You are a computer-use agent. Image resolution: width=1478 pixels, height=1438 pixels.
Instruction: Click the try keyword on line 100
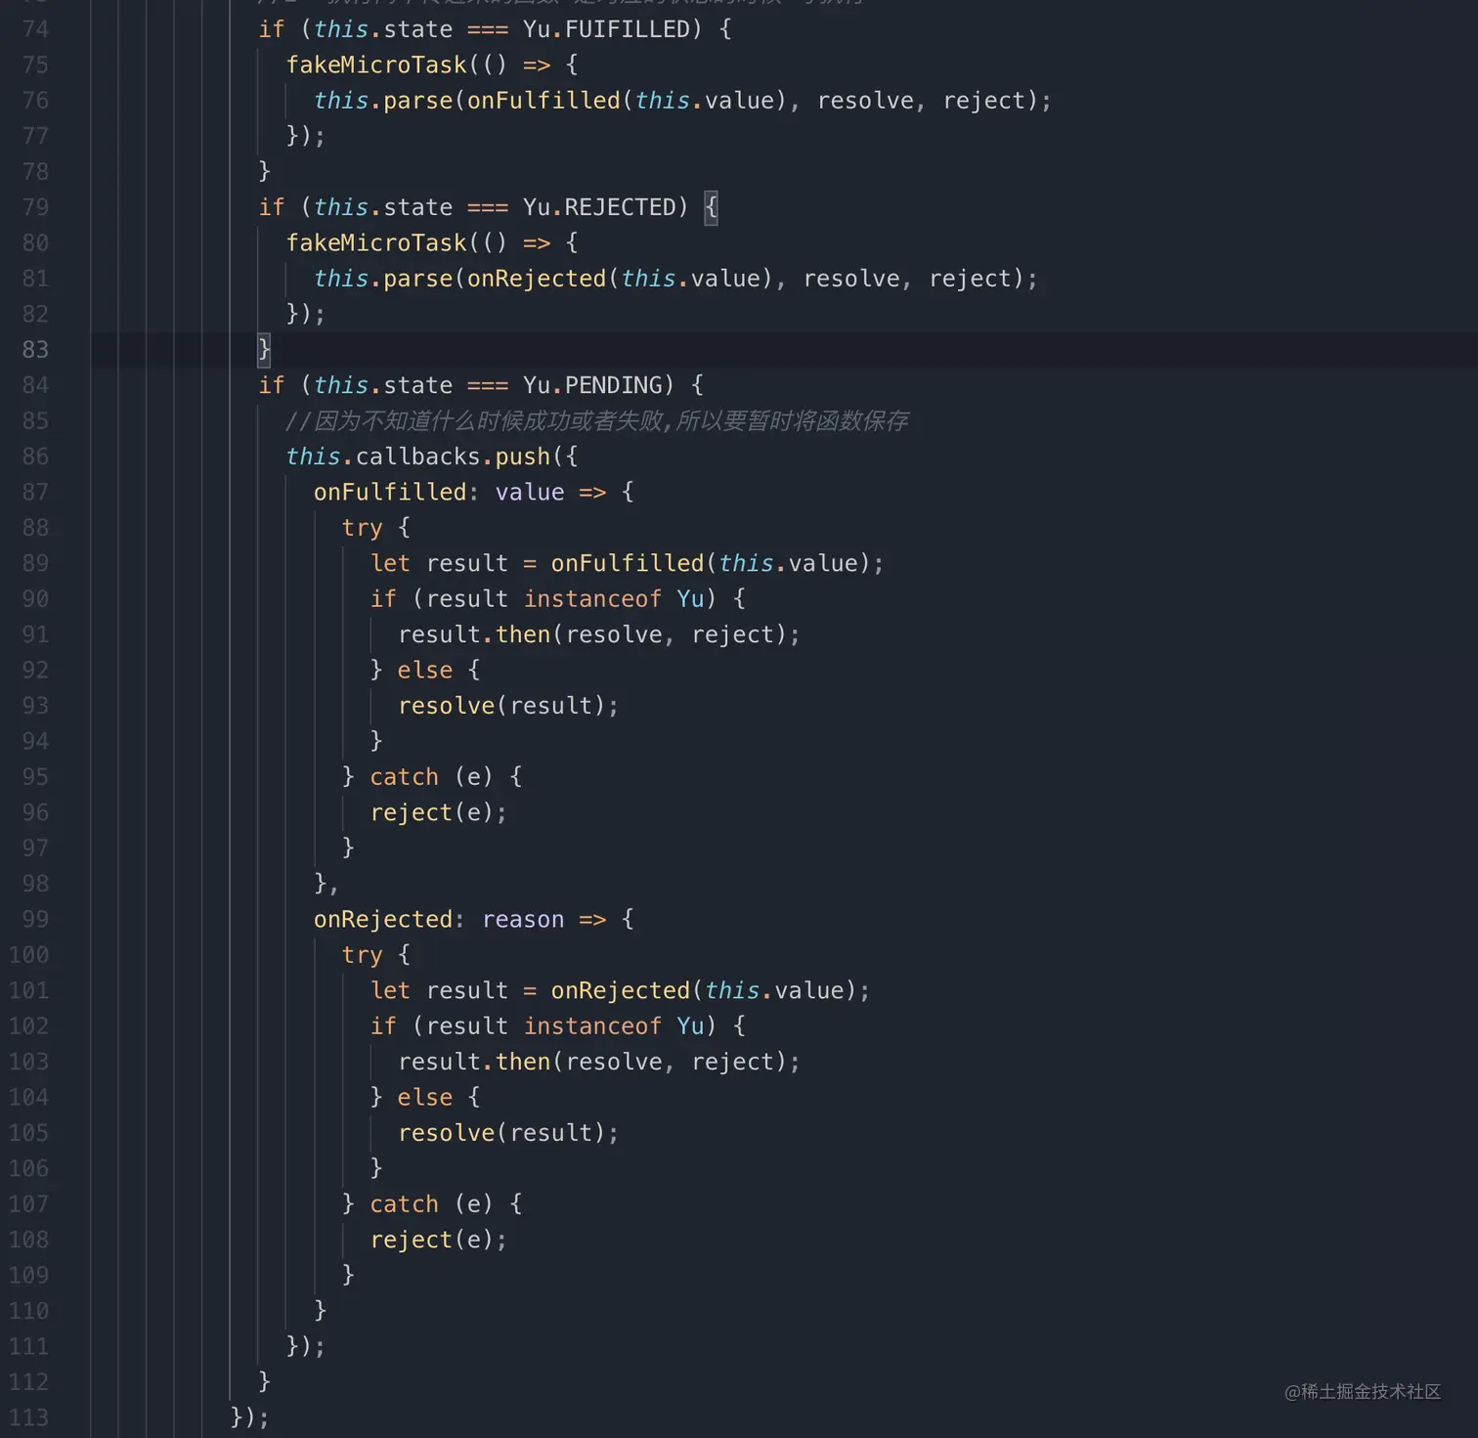coord(362,955)
